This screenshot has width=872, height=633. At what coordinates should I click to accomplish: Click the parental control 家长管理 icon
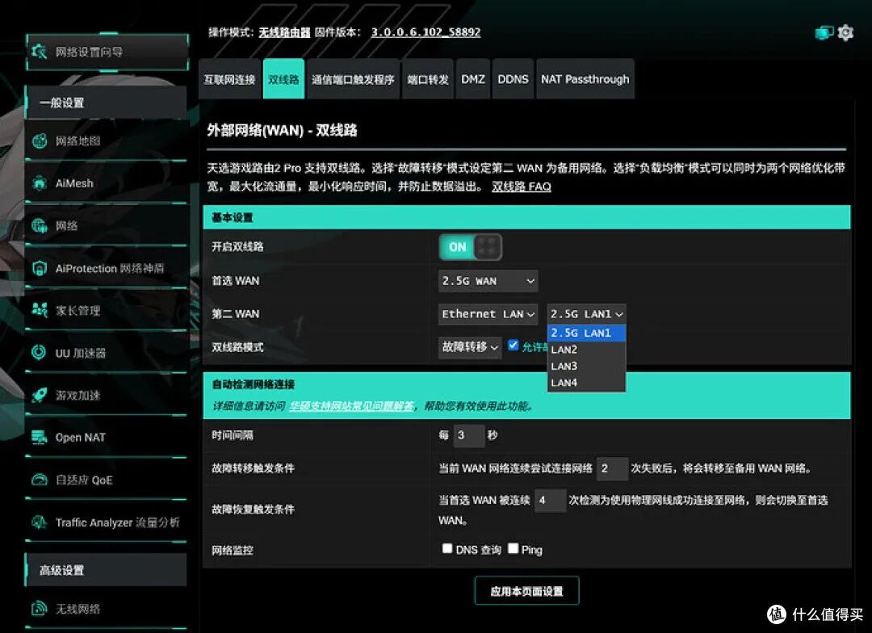pos(40,310)
